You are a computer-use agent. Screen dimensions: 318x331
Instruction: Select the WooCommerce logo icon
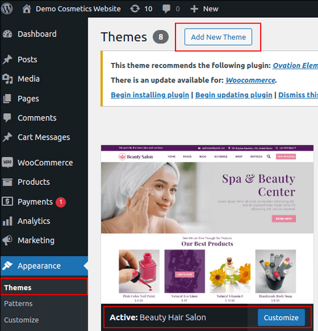(x=8, y=163)
